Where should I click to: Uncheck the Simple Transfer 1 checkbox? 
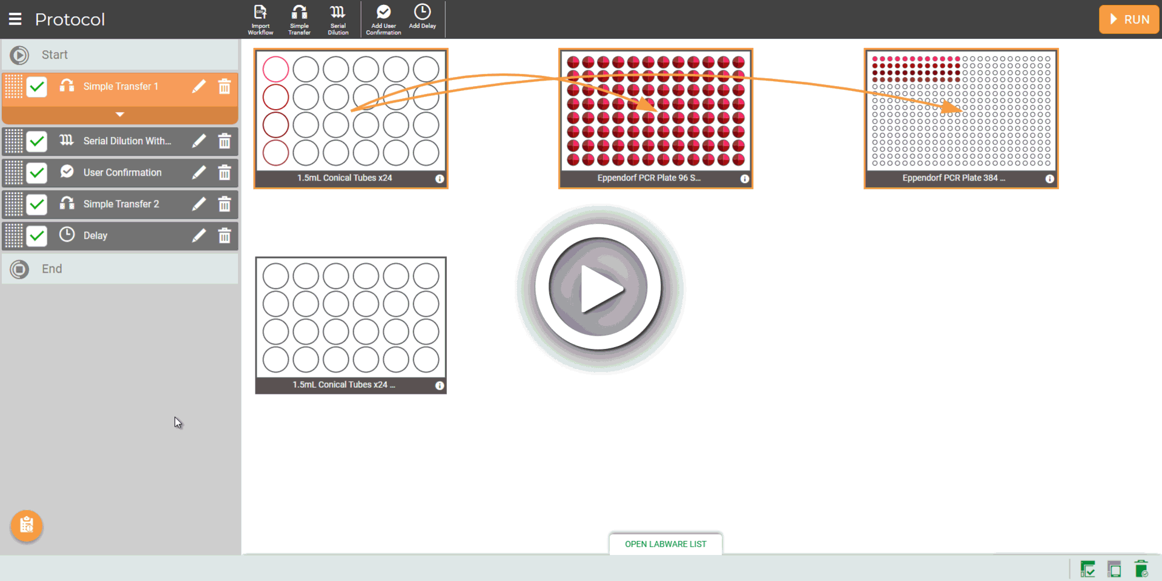[37, 87]
